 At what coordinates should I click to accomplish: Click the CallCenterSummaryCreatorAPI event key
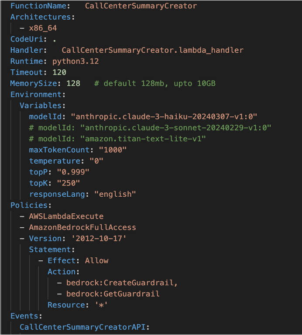(x=82, y=327)
